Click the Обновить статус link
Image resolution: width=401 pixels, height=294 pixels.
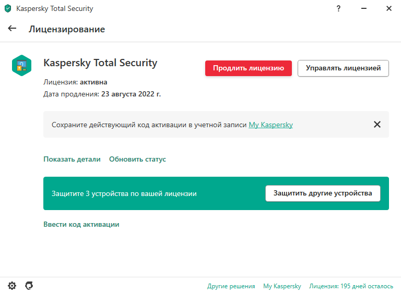coord(137,160)
